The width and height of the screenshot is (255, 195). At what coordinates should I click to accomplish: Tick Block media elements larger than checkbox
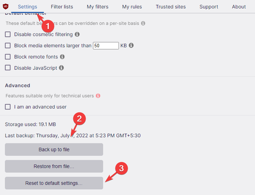click(x=8, y=46)
